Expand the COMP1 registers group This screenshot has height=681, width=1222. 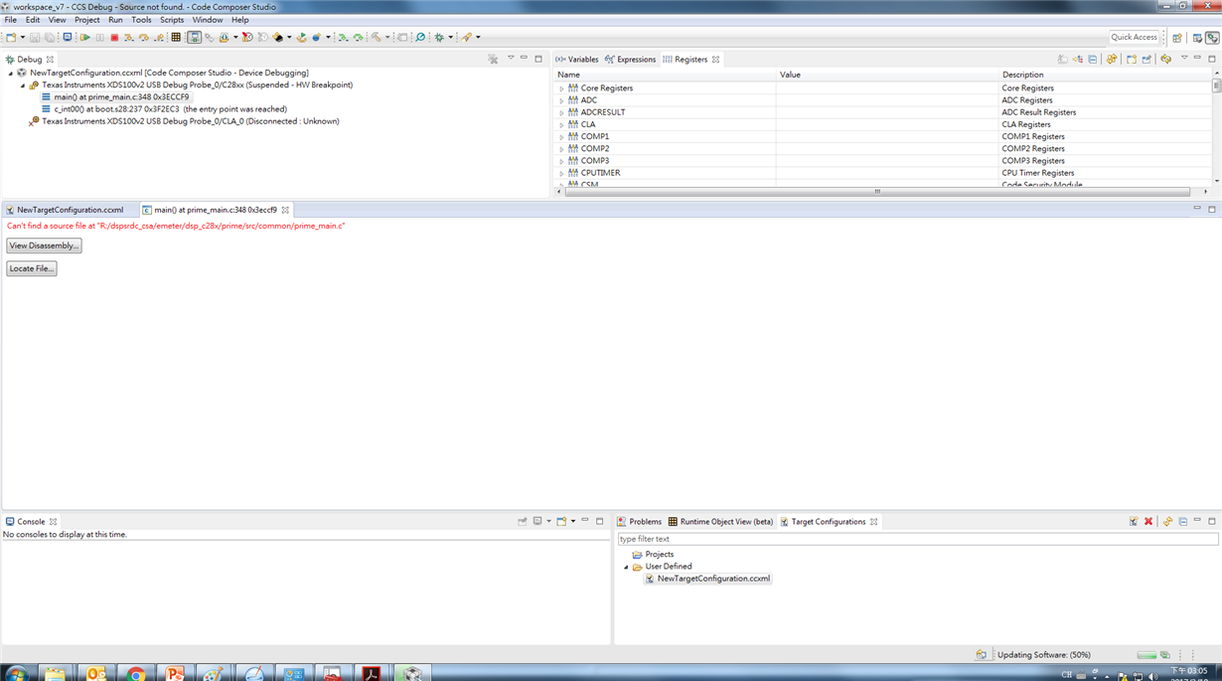[561, 137]
